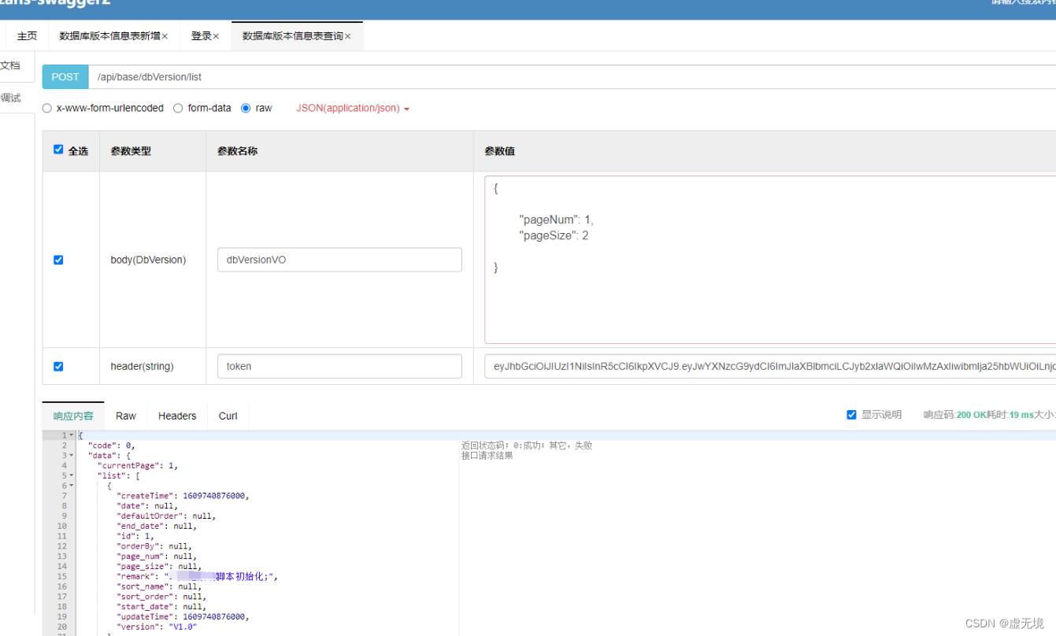Click the "currentPage": 1 response line
The width and height of the screenshot is (1056, 636).
tap(138, 465)
